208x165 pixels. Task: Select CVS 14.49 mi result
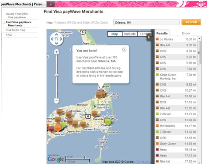[176, 138]
